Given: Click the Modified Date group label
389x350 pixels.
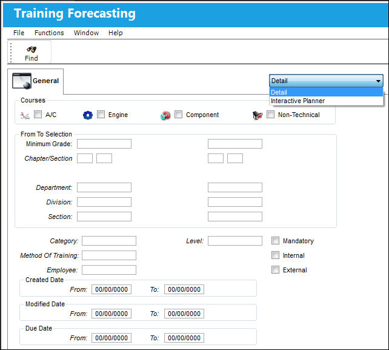Looking at the screenshot, I should [x=45, y=304].
